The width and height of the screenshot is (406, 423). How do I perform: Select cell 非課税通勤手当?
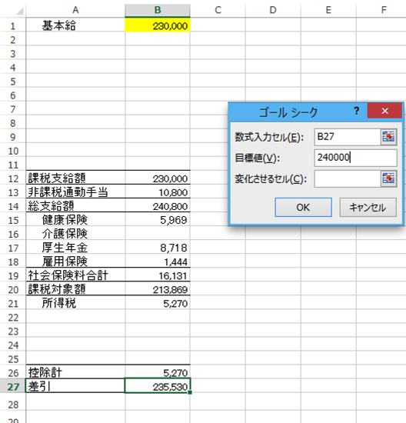tap(75, 192)
